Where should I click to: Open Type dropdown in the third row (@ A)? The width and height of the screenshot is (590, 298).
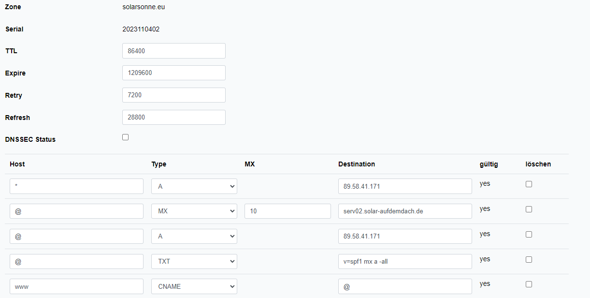point(194,237)
